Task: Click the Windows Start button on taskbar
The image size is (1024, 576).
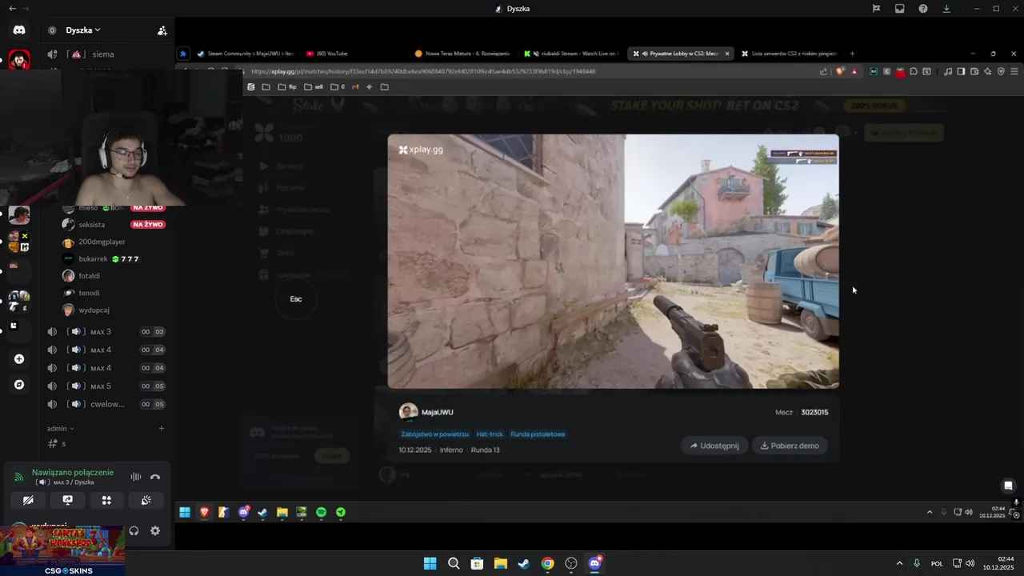Action: click(430, 563)
